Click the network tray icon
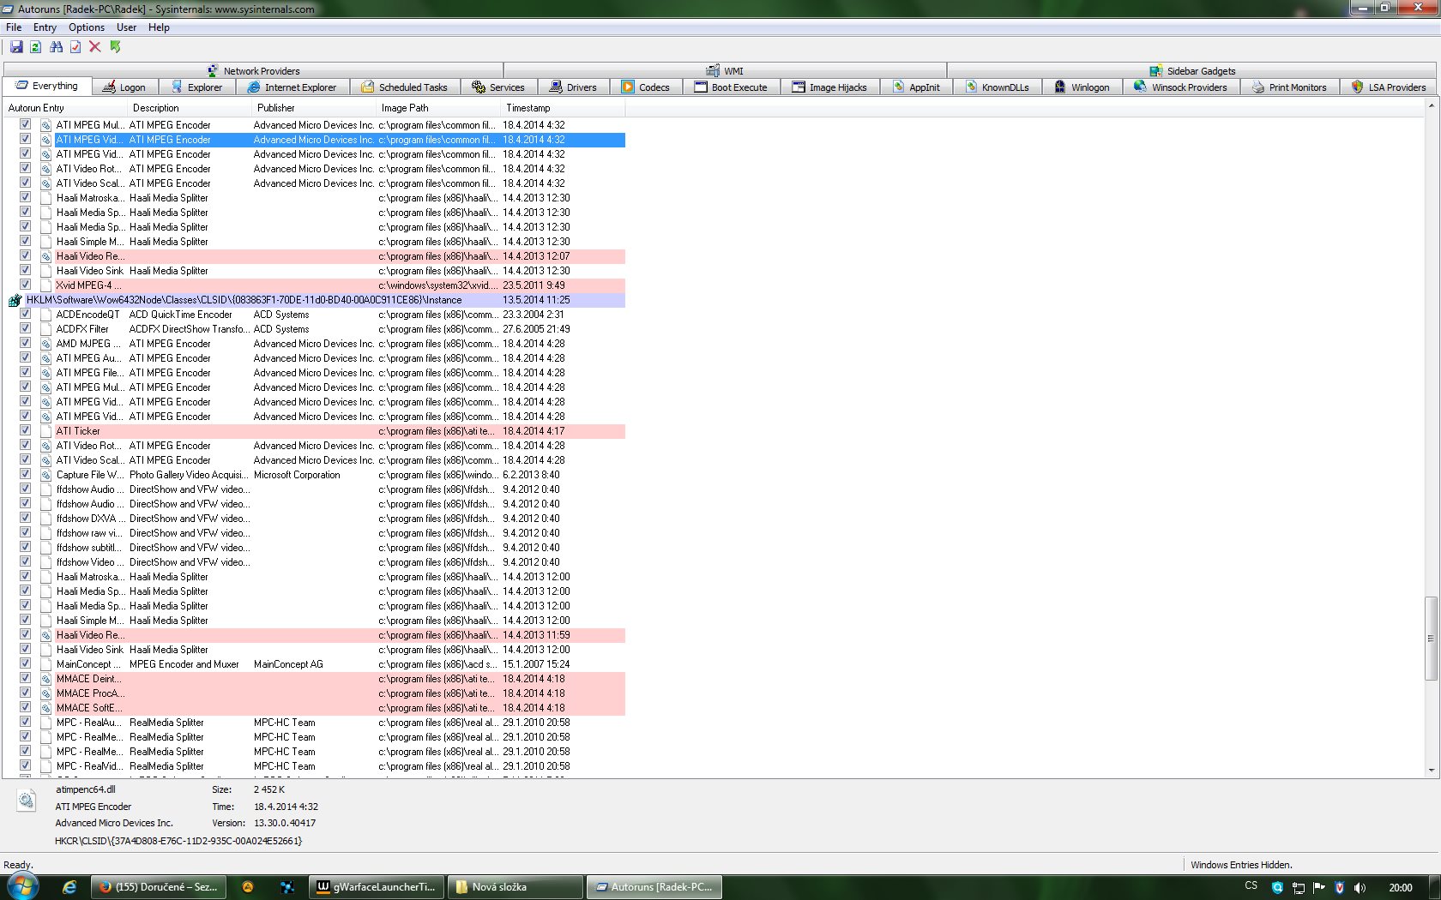1441x900 pixels. point(1299,887)
